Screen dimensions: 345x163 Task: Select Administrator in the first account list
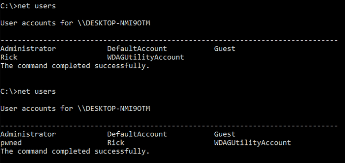[28, 48]
